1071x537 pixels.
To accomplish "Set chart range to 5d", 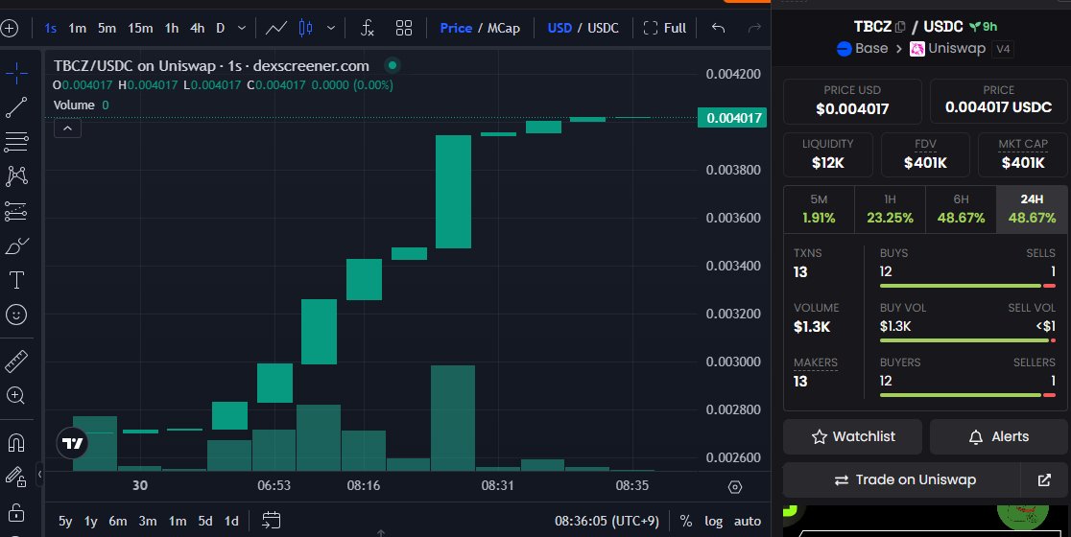I will coord(205,521).
